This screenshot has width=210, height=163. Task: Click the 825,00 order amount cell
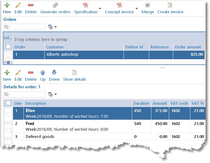tap(189, 55)
